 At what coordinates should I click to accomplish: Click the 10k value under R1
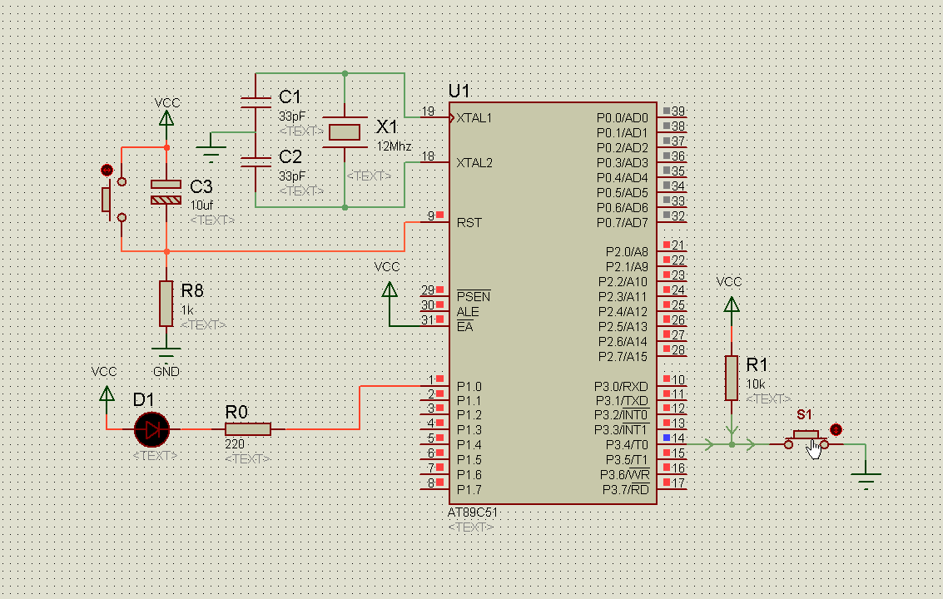pyautogui.click(x=756, y=384)
